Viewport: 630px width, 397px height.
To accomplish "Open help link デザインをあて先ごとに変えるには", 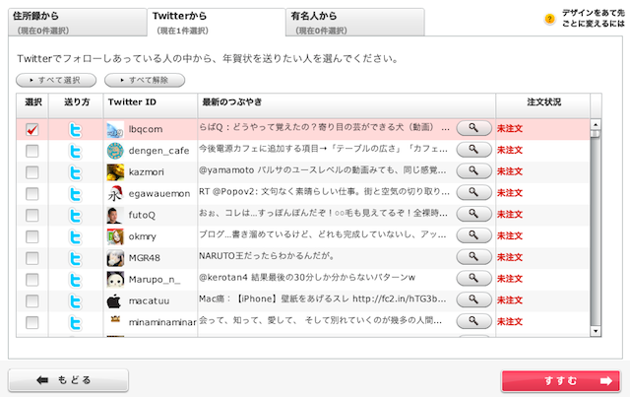I will [x=594, y=19].
